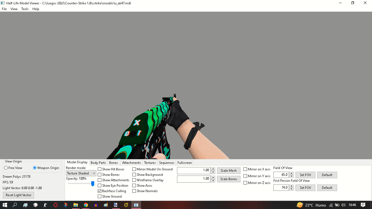Disable Backface Culling
372x209 pixels.
100,191
